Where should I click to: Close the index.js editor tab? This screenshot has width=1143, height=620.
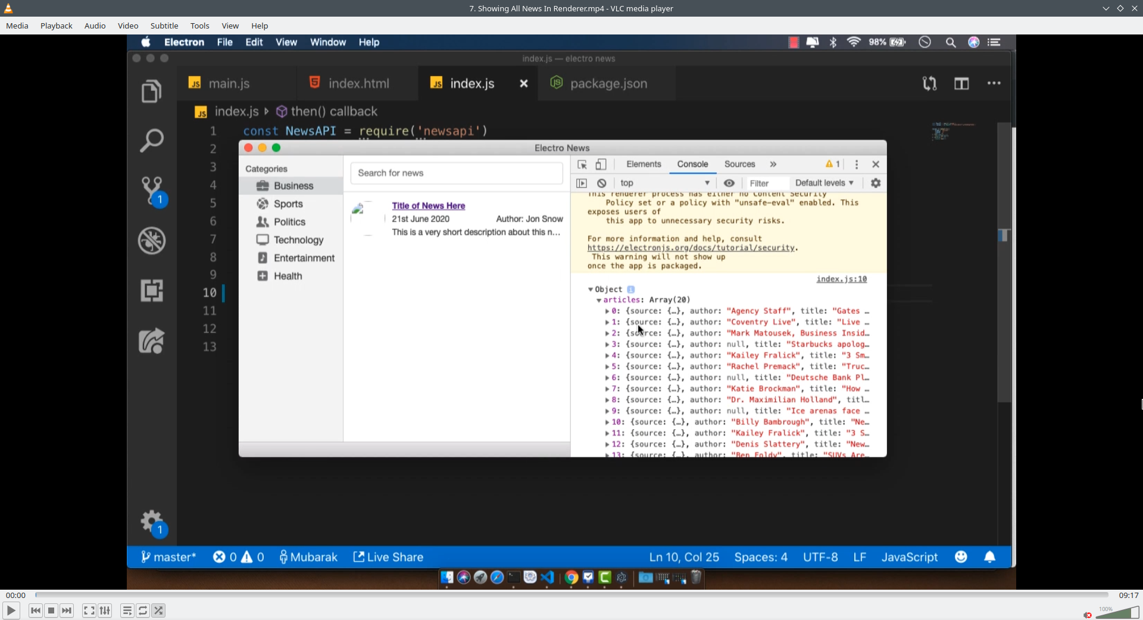click(524, 84)
